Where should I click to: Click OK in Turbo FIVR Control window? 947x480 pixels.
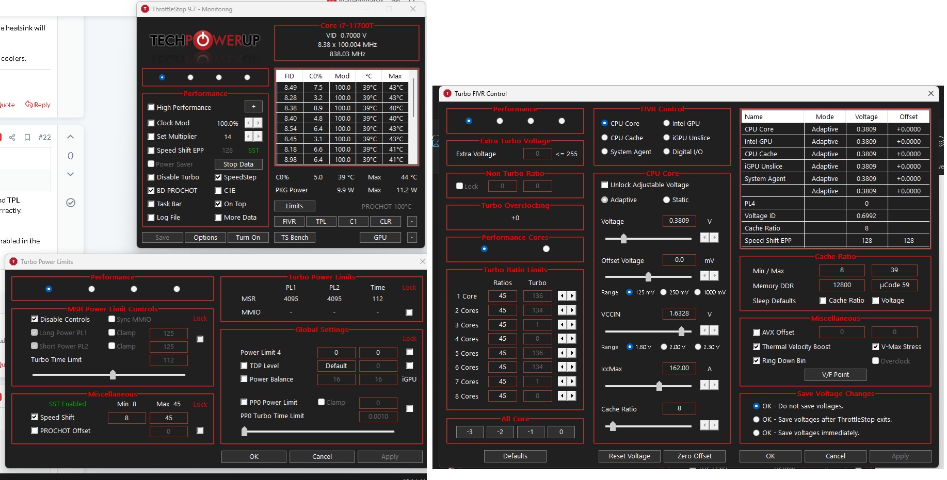tap(771, 456)
